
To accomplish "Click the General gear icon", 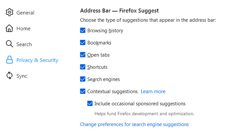I will tap(10, 13).
